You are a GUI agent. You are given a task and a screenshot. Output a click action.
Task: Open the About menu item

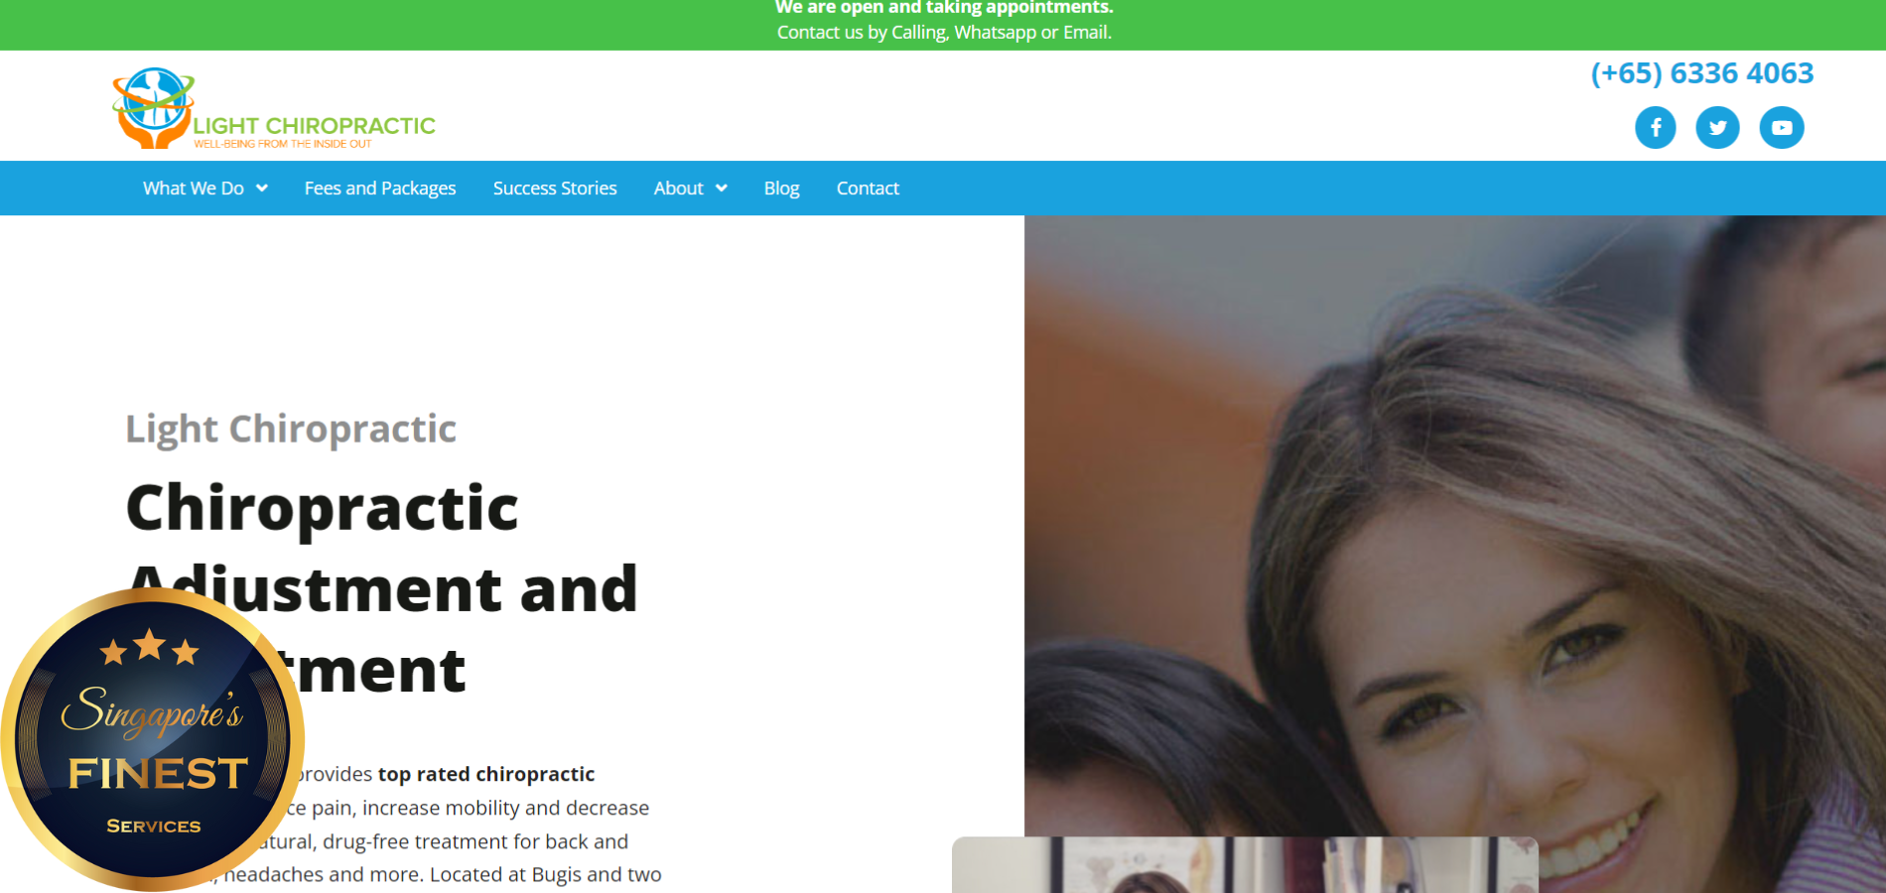679,189
